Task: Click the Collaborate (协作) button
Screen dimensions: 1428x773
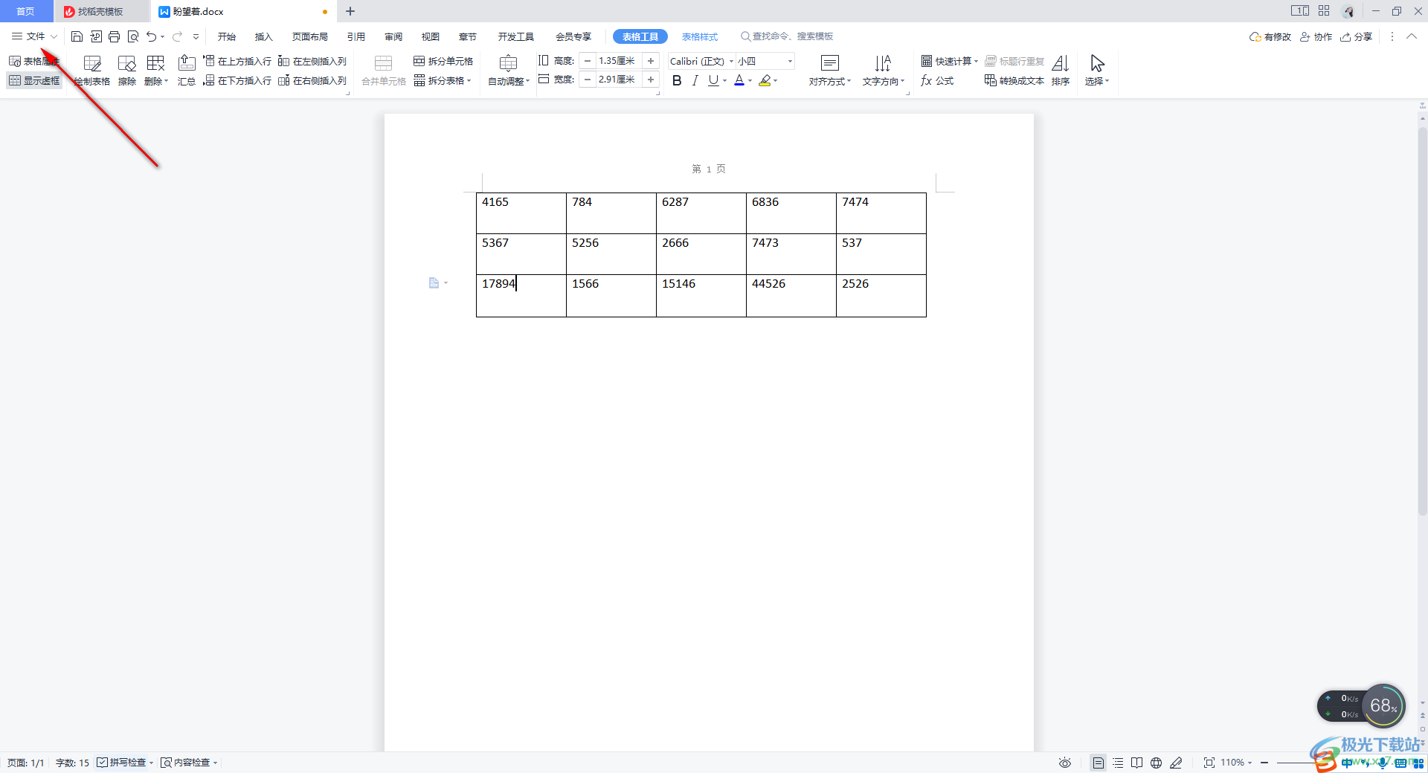Action: tap(1316, 36)
